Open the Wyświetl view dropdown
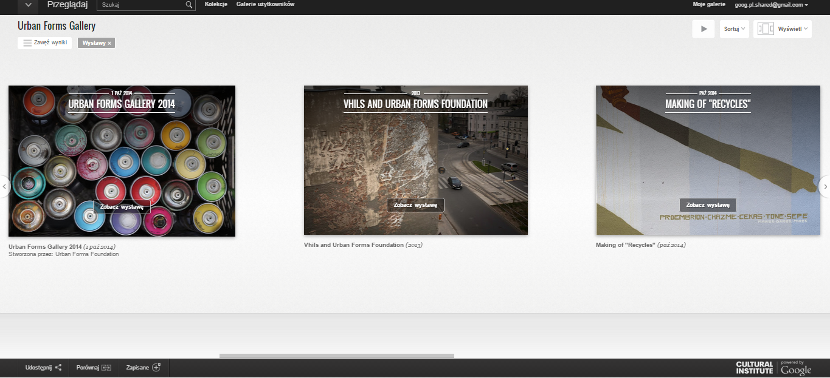This screenshot has width=830, height=378. tap(783, 29)
